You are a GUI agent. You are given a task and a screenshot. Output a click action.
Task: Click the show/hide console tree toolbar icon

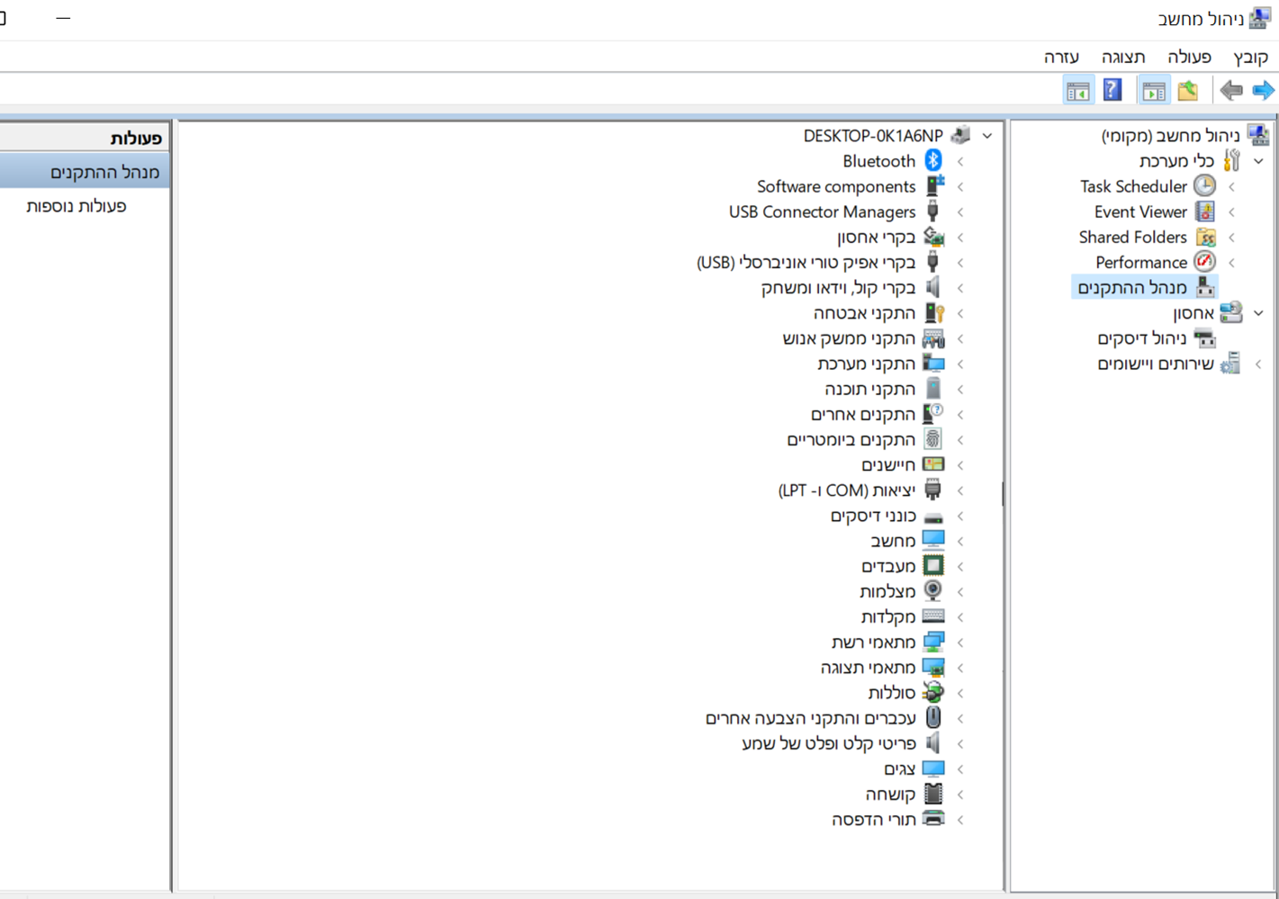point(1153,90)
